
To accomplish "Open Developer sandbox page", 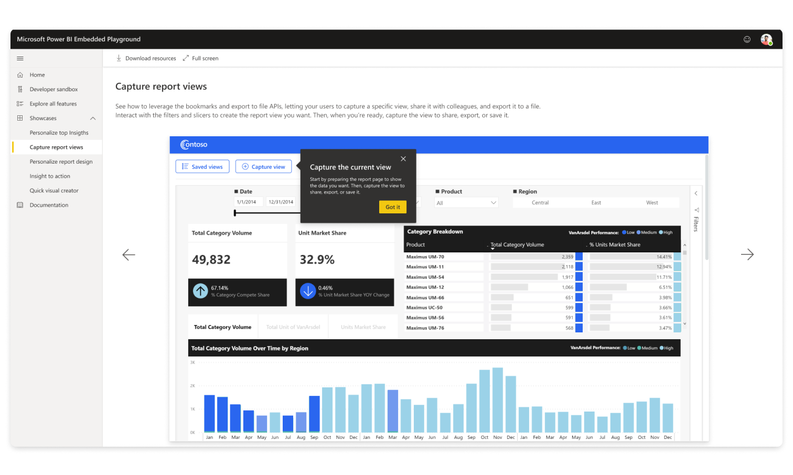I will (x=53, y=90).
